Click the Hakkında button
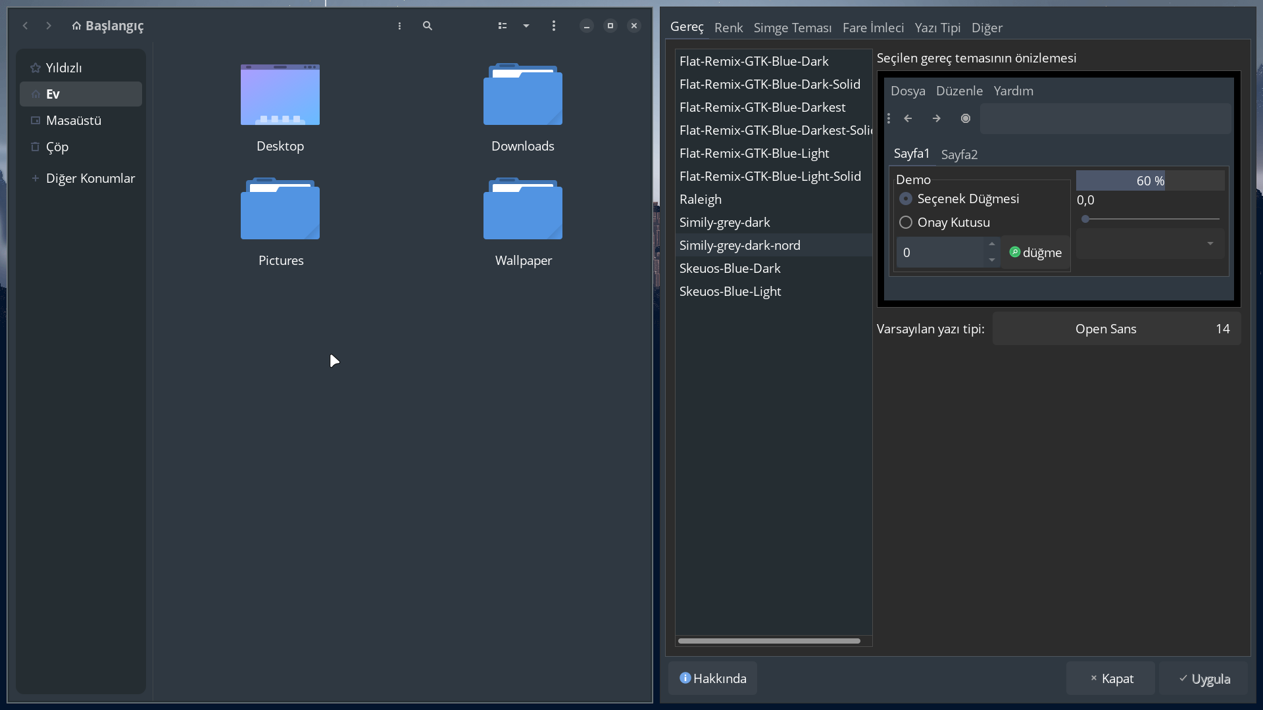 click(x=712, y=678)
